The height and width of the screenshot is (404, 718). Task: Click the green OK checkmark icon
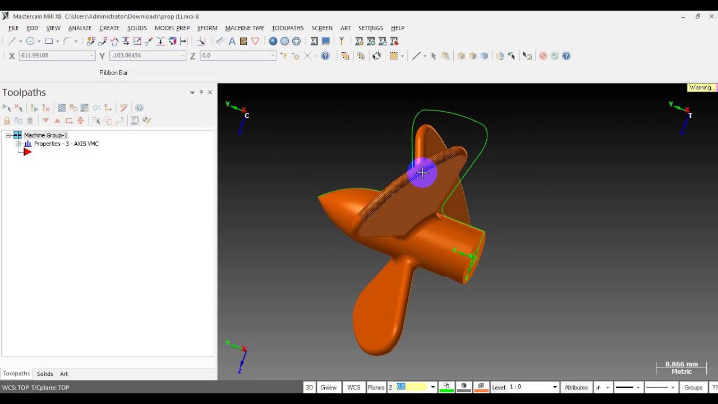click(x=554, y=56)
